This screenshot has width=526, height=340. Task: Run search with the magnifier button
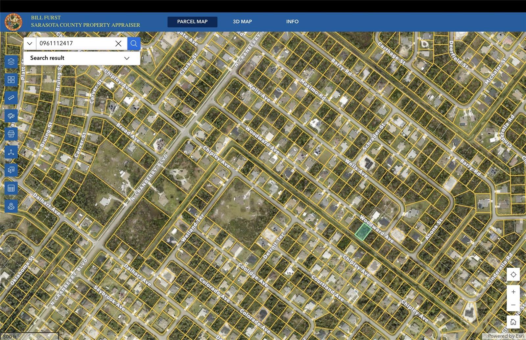[134, 43]
